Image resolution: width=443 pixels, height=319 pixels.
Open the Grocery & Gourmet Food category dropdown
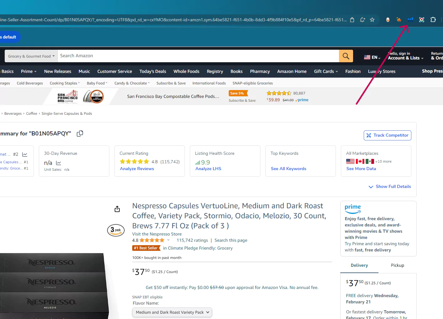tap(30, 56)
